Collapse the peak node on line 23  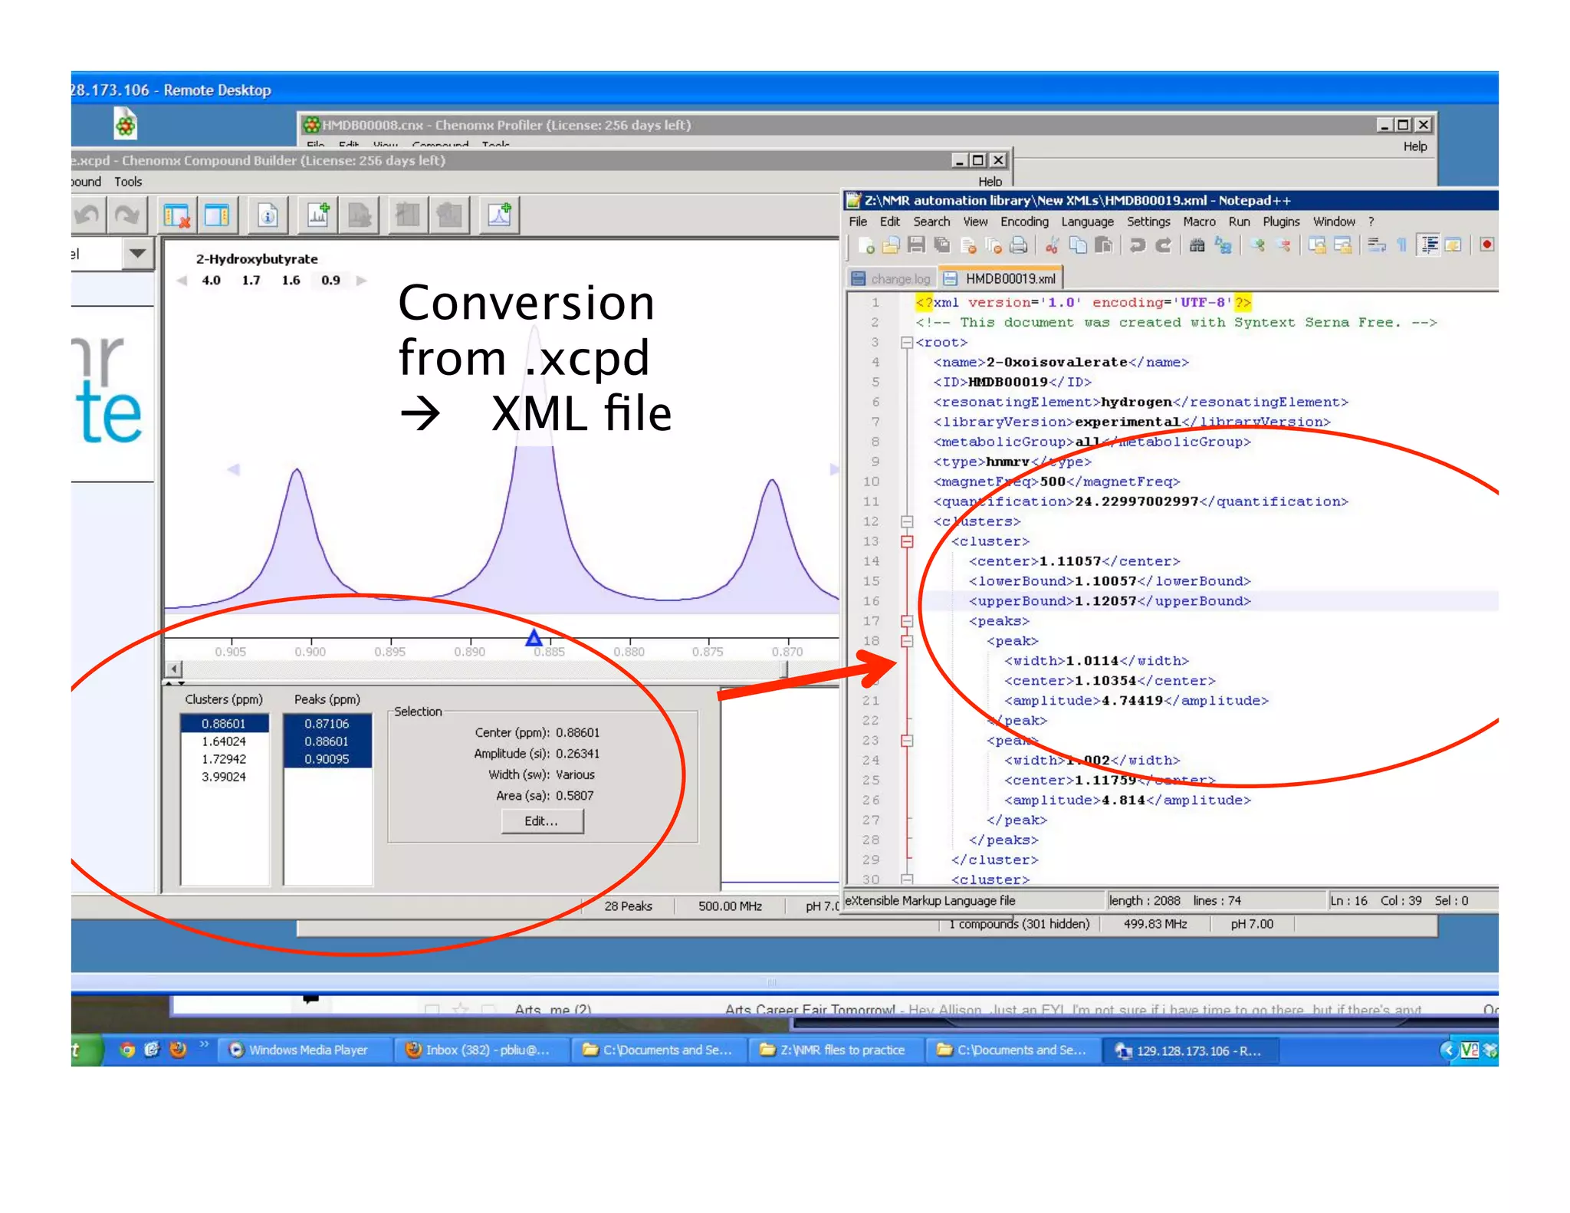click(x=907, y=741)
